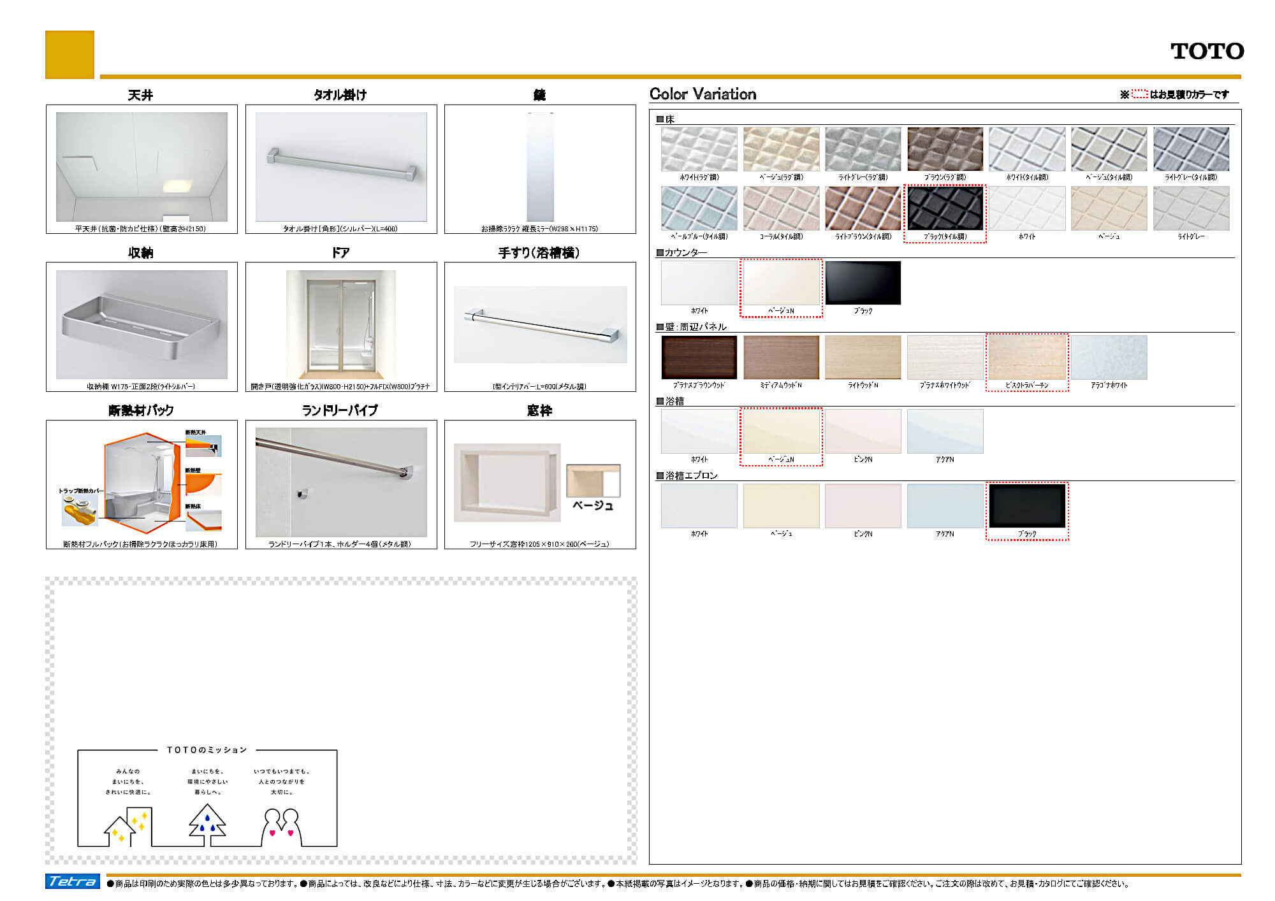1275x901 pixels.
Task: Select wall panel ビスクトラバーチン
Action: pyautogui.click(x=1027, y=357)
